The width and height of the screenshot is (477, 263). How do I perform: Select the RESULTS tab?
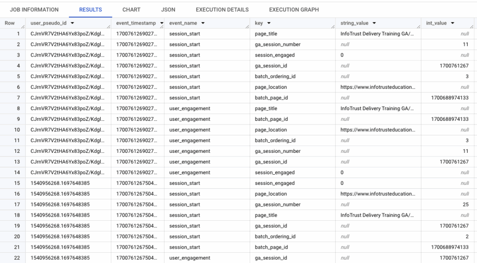click(x=90, y=9)
